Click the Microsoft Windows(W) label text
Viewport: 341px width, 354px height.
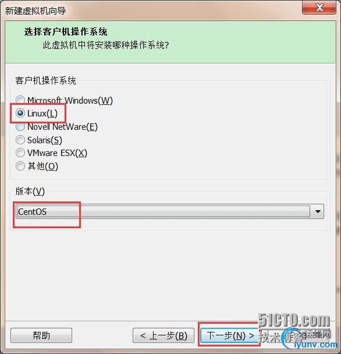point(70,101)
